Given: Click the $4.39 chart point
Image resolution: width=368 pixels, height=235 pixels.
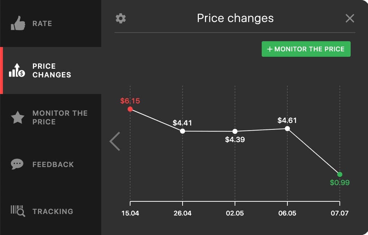Looking at the screenshot, I should [235, 131].
